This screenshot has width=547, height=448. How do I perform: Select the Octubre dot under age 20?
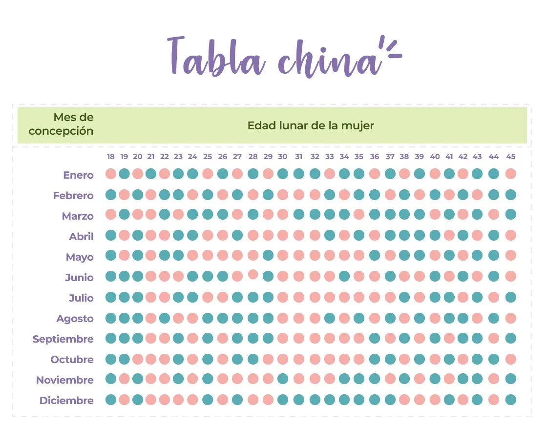pos(137,359)
